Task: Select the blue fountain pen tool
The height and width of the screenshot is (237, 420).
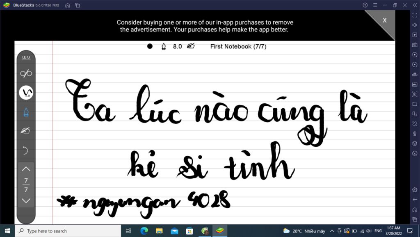Action: [x=26, y=112]
